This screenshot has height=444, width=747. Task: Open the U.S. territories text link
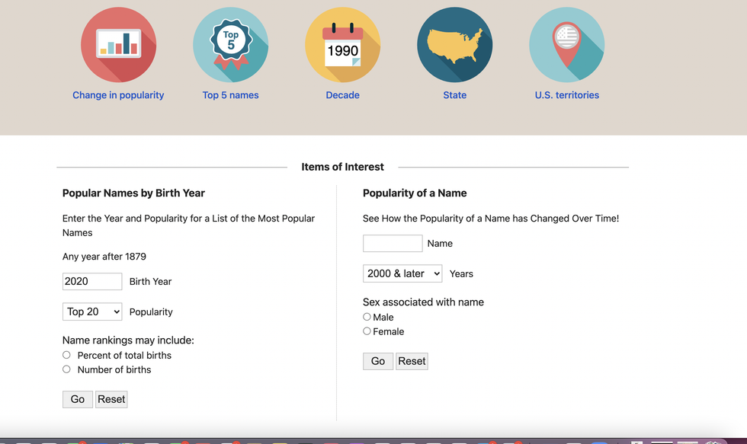coord(566,95)
